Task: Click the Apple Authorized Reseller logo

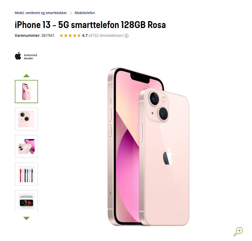Action: pyautogui.click(x=26, y=56)
